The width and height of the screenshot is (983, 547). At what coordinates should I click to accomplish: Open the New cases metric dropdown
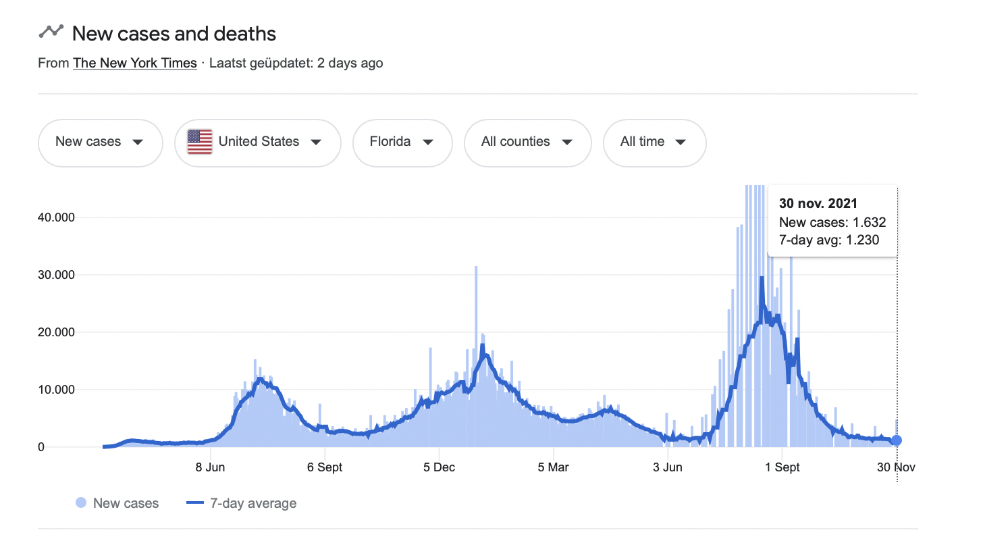[100, 142]
